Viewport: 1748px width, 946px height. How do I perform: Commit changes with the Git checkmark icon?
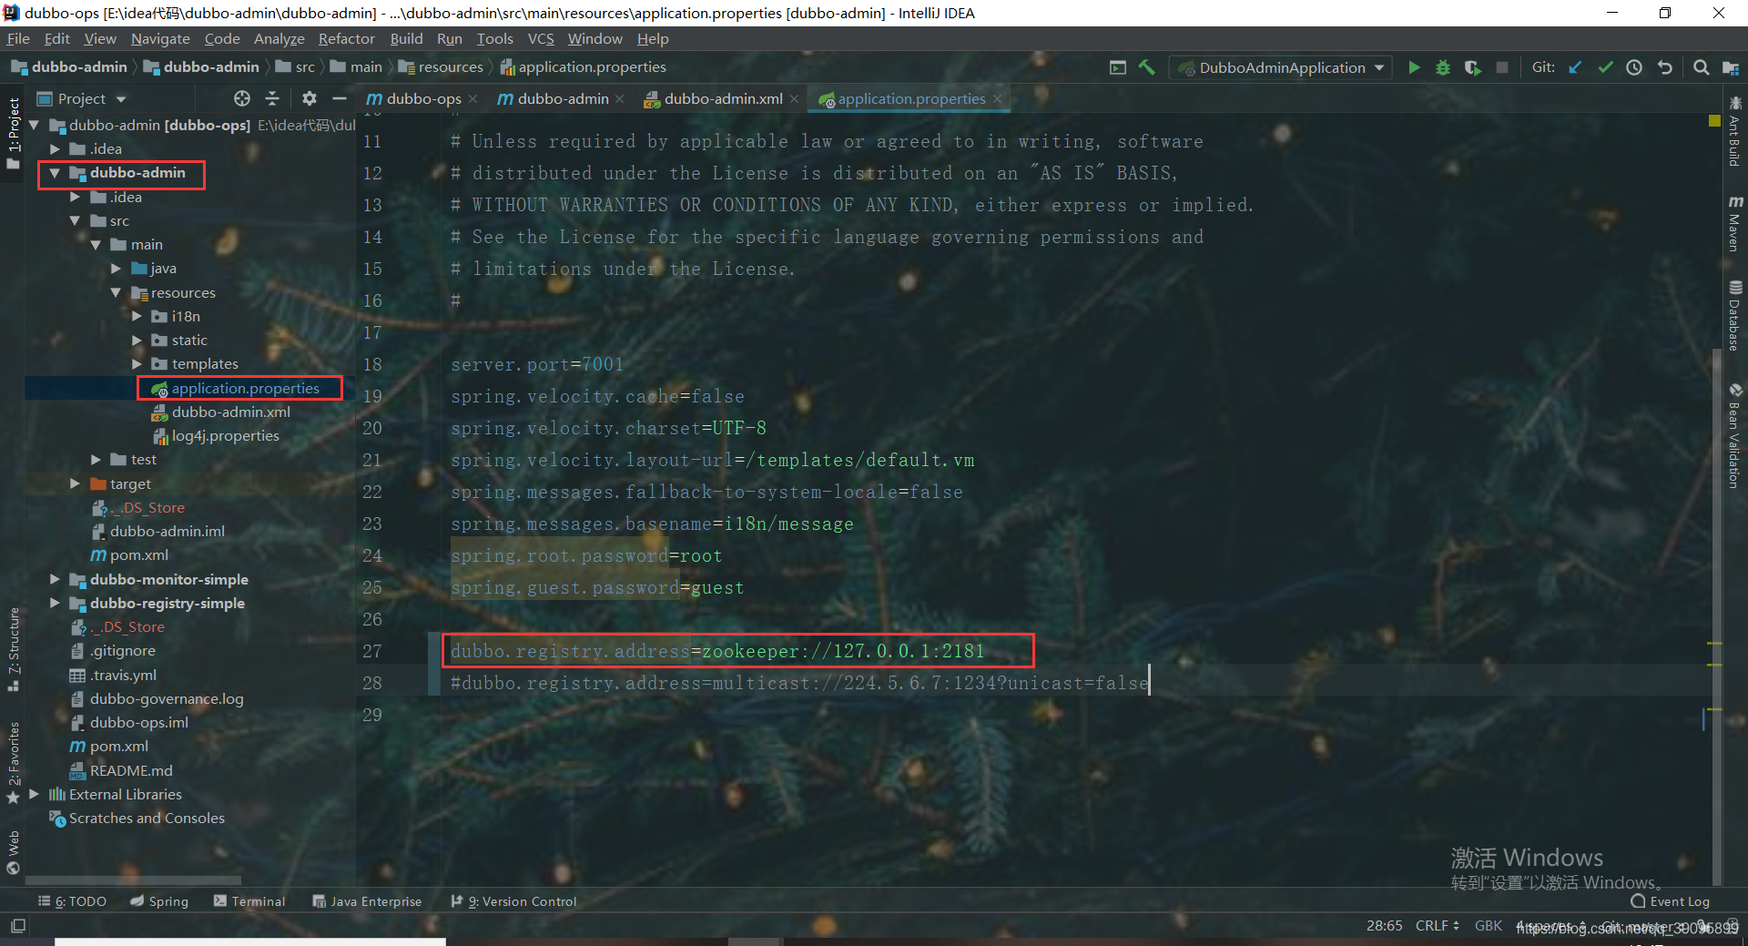1605,67
